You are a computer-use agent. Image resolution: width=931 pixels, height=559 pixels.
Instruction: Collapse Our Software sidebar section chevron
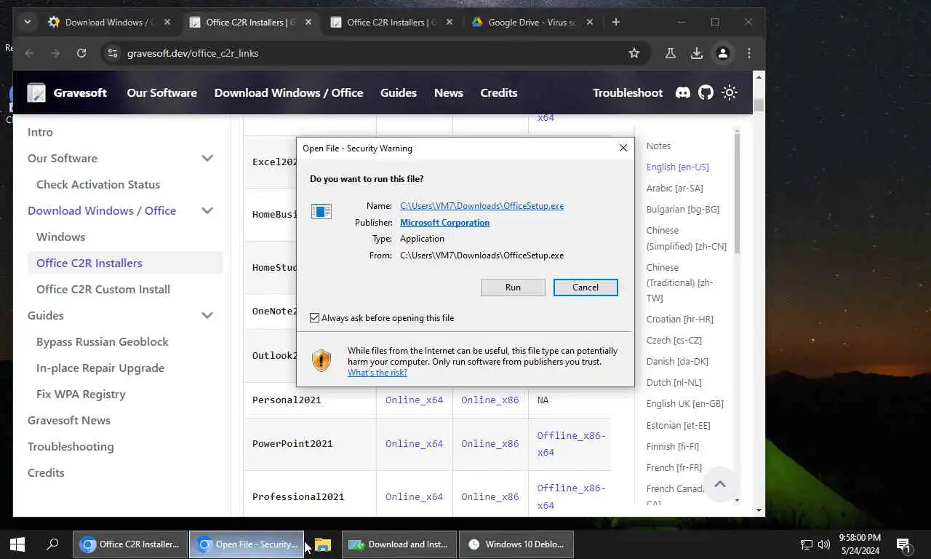[207, 158]
